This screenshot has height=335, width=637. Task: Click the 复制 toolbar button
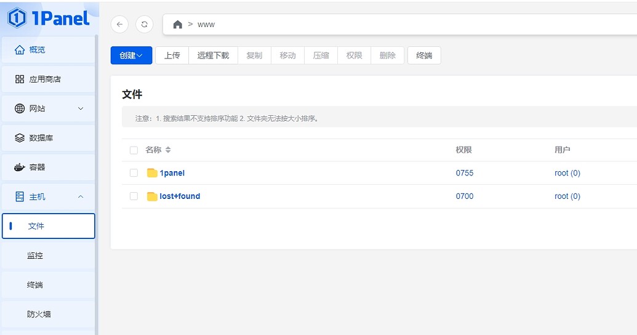[x=254, y=55]
